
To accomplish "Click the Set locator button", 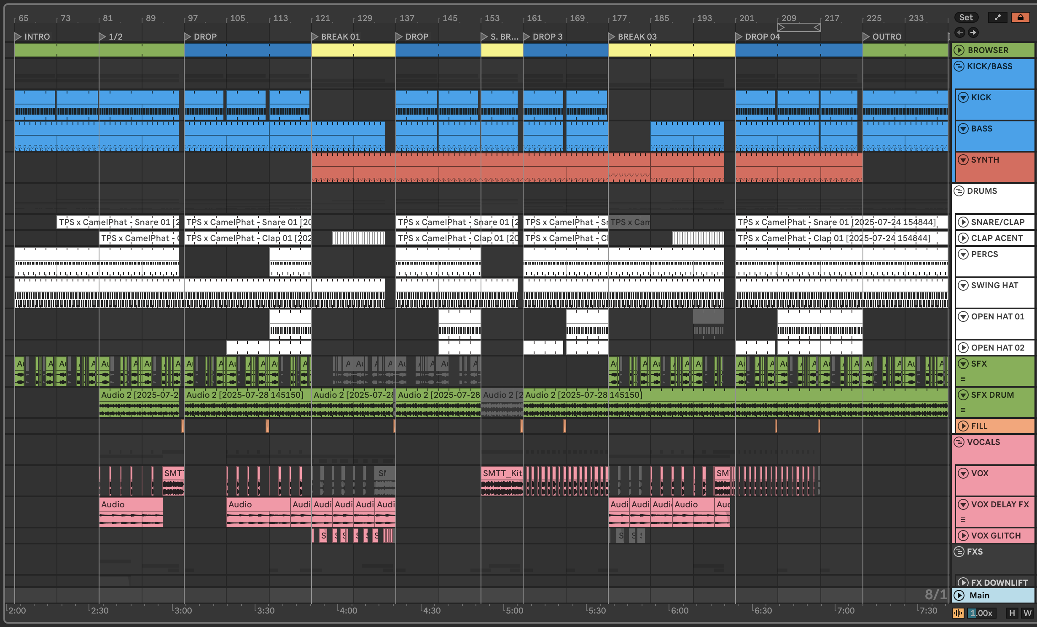I will point(966,17).
